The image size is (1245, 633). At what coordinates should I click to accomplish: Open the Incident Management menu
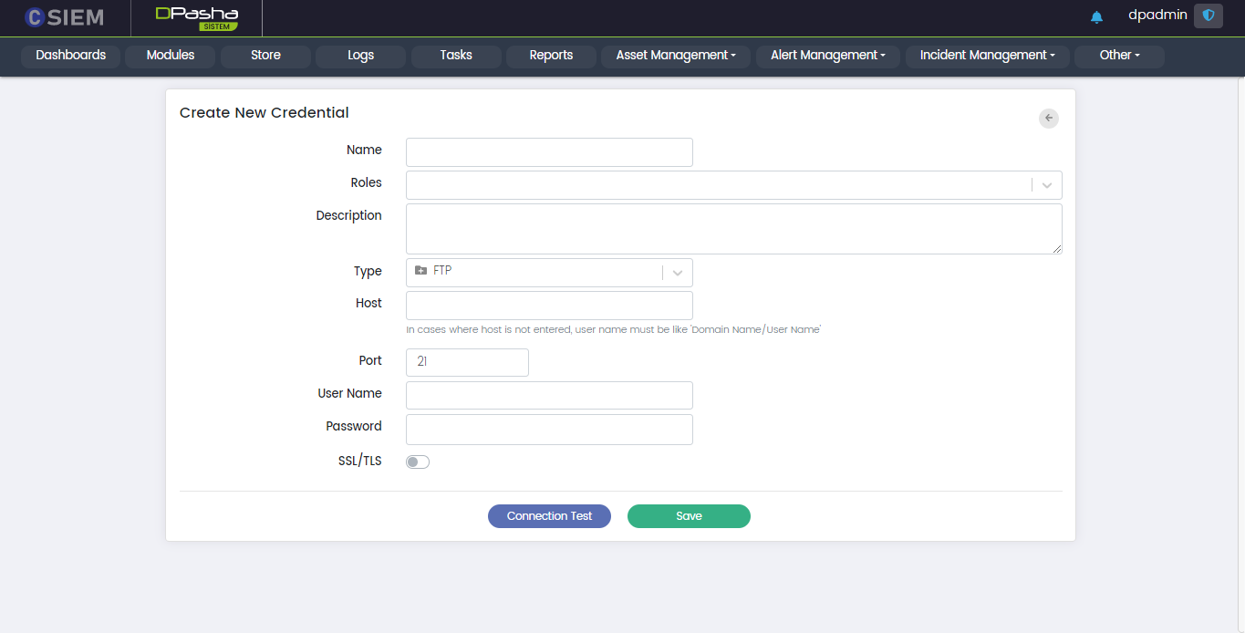click(987, 56)
